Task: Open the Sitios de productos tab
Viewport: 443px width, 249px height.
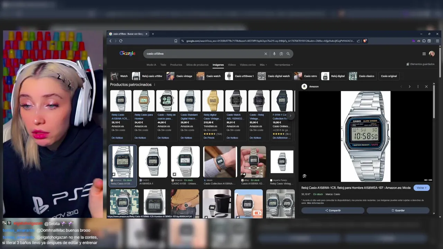Action: tap(197, 65)
